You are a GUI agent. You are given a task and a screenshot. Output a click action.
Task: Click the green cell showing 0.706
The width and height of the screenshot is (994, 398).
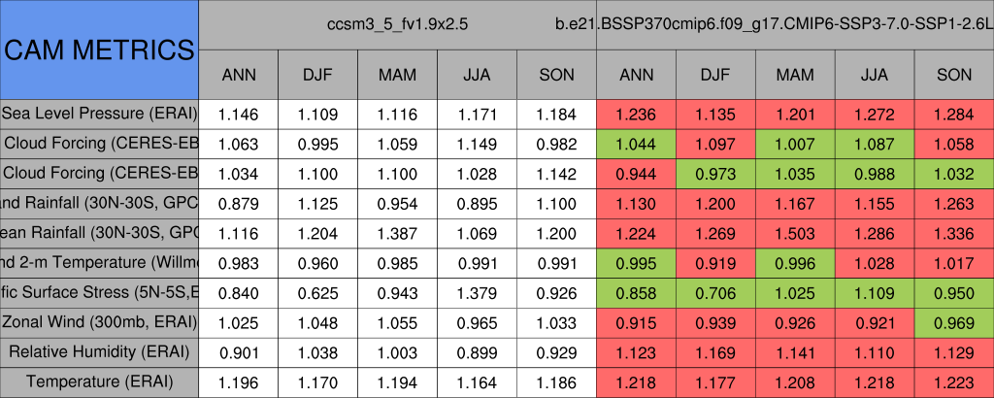tap(715, 292)
